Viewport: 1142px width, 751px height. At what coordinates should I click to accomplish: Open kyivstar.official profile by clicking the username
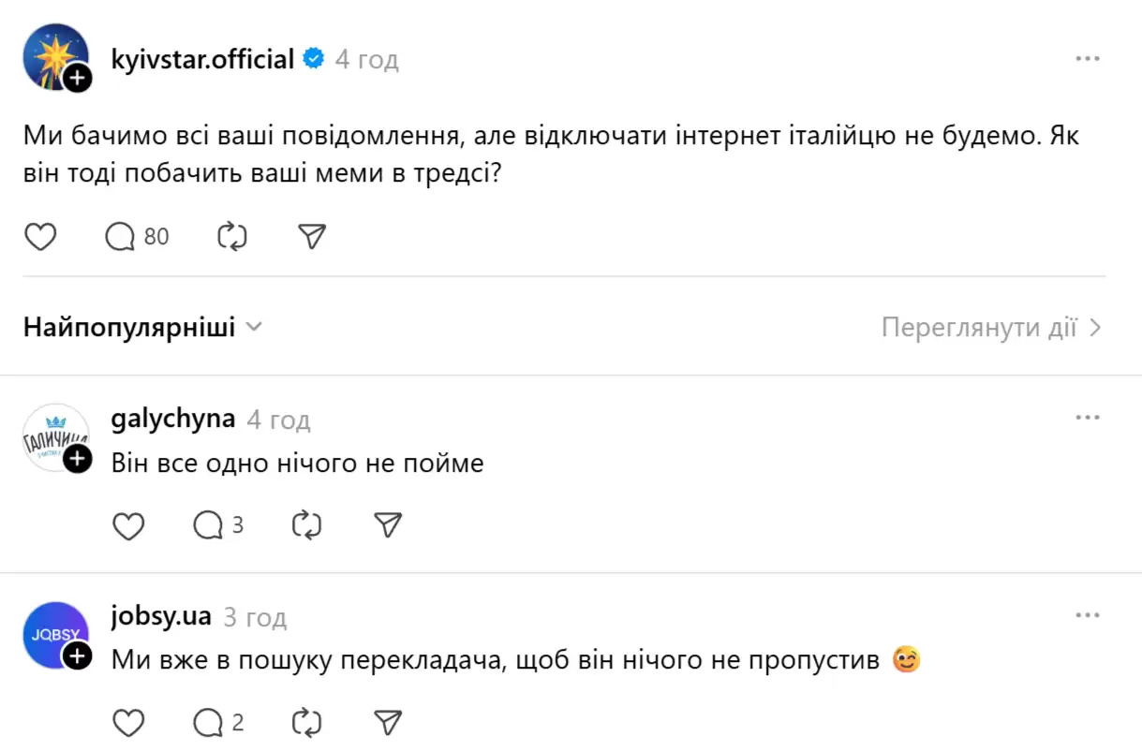tap(202, 58)
